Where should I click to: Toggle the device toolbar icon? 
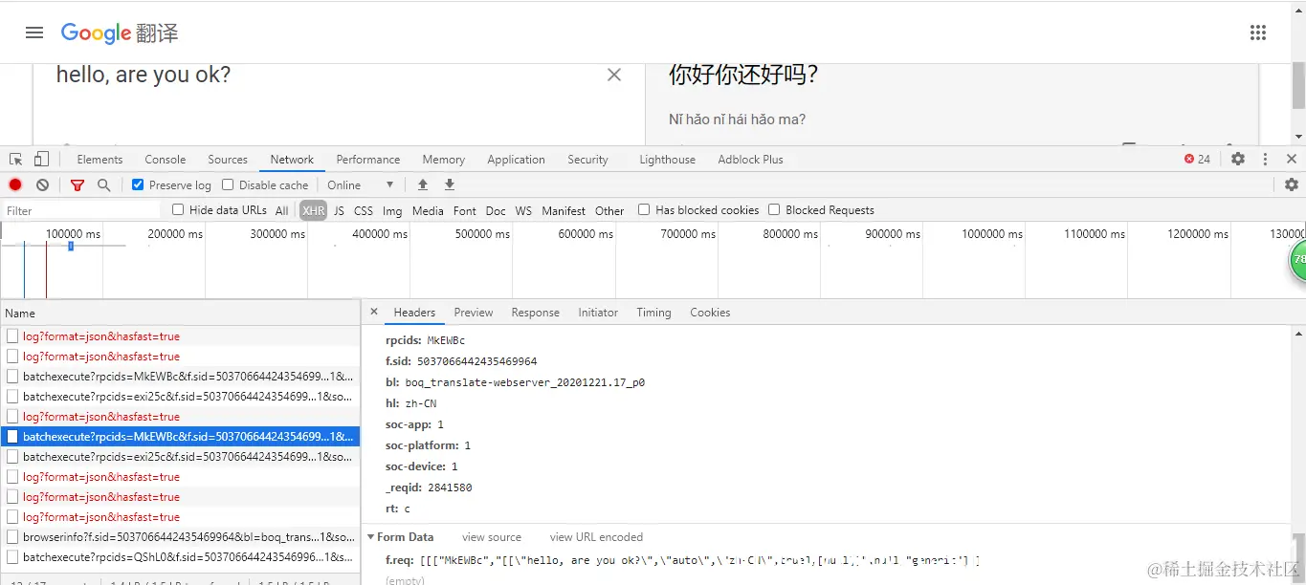[41, 159]
